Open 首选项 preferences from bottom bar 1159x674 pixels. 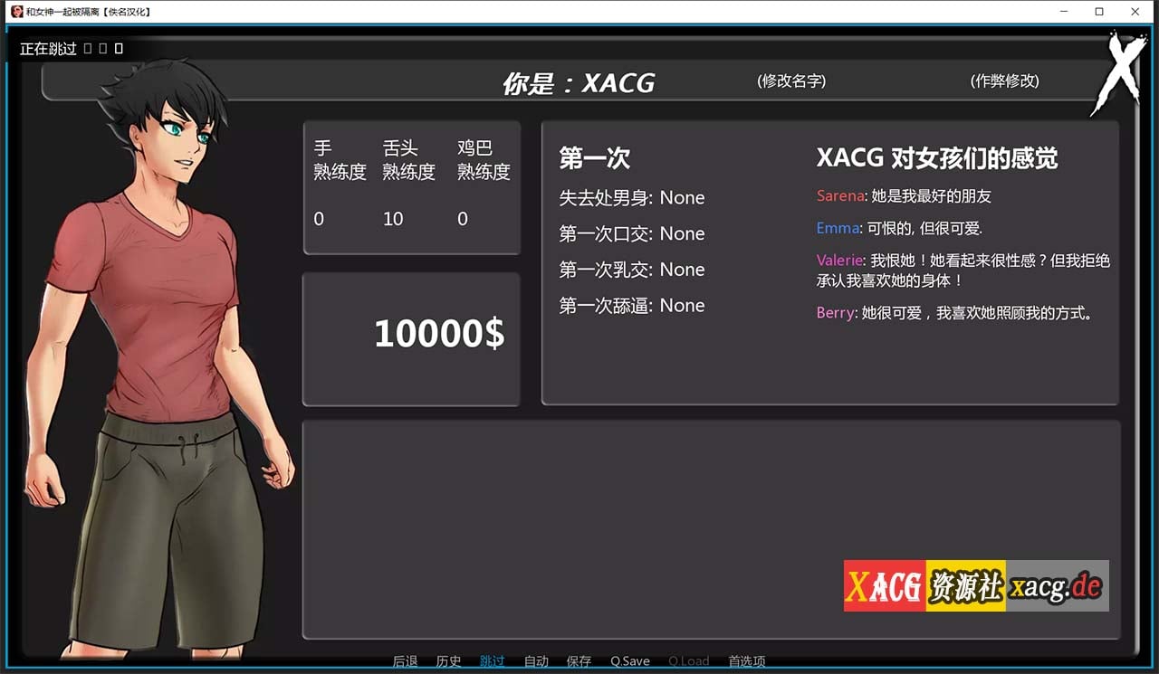(x=746, y=661)
